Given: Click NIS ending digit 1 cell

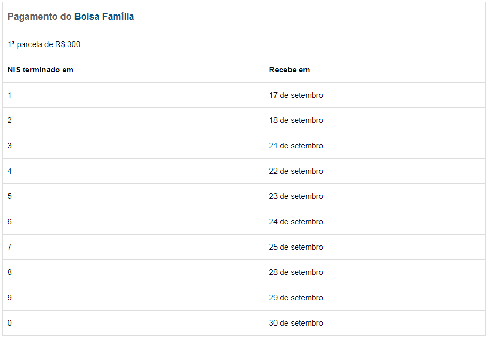Looking at the screenshot, I should click(x=133, y=95).
